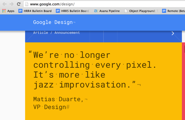Click the page icon in the address bar
Image resolution: width=185 pixels, height=120 pixels.
pyautogui.click(x=27, y=4)
